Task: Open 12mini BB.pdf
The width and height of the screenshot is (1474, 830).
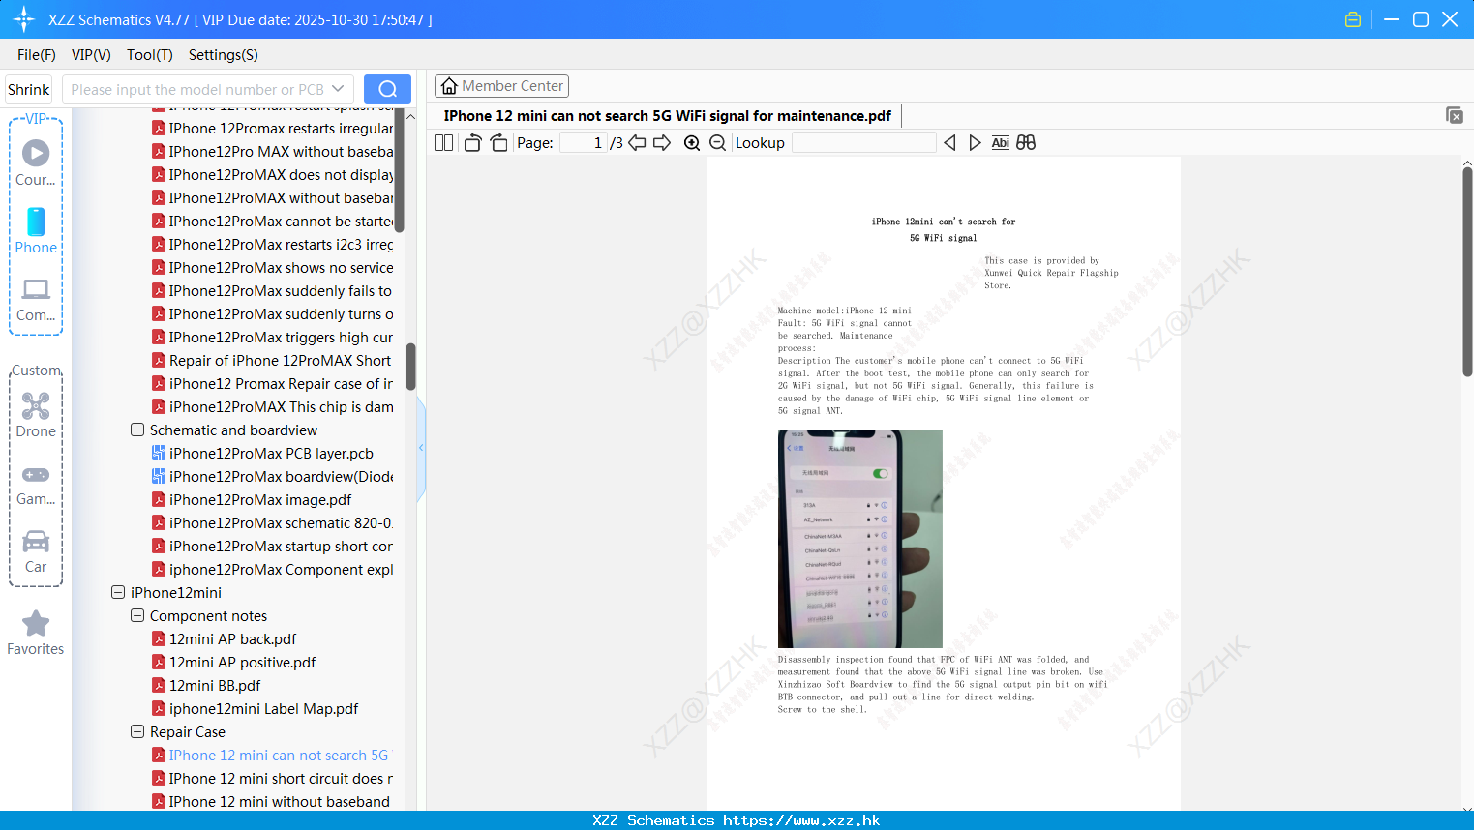Action: [215, 686]
